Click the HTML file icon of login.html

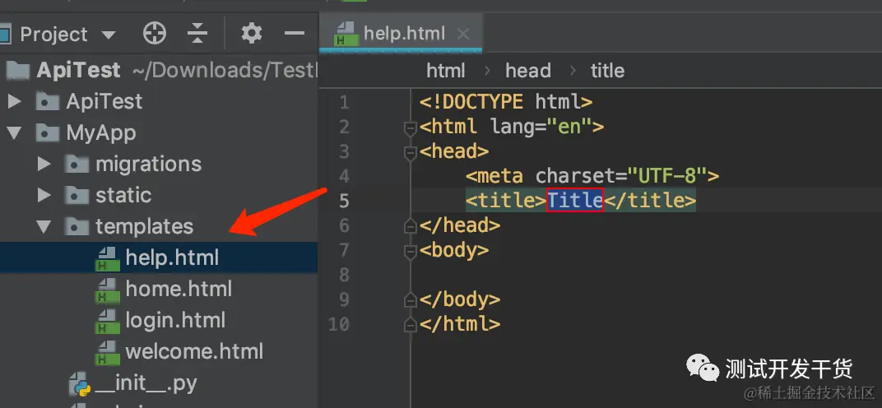pos(108,322)
